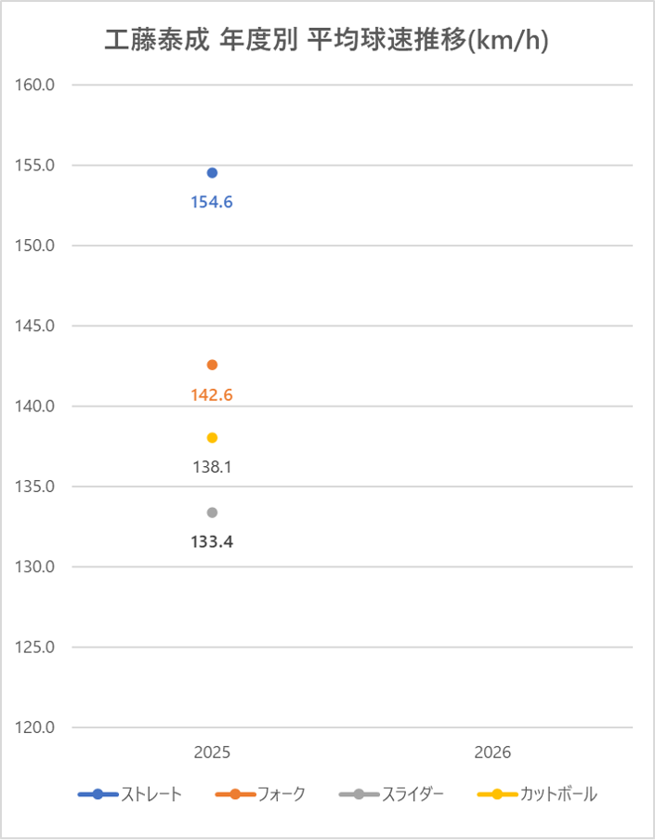Click the 125.0 vertical axis value

coord(36,647)
